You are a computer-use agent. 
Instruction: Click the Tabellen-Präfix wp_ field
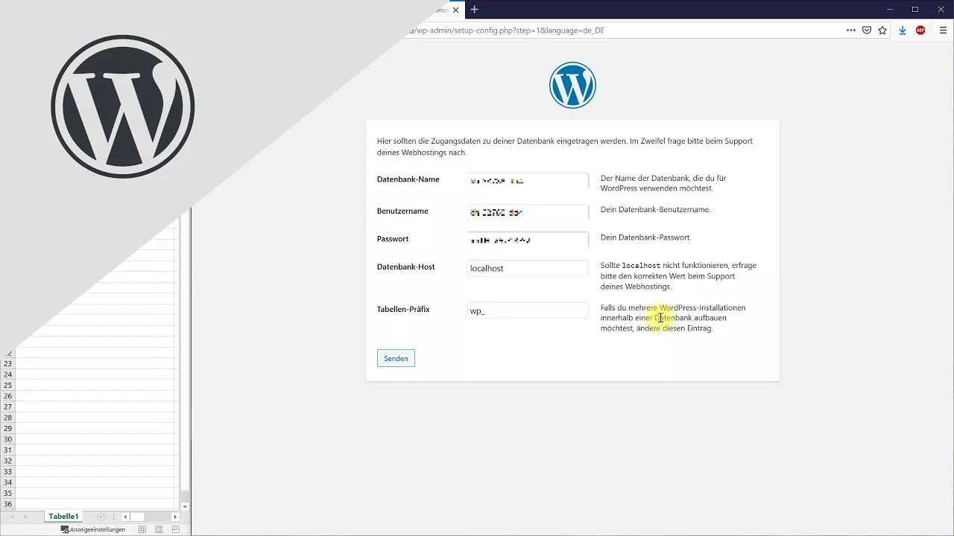click(527, 310)
